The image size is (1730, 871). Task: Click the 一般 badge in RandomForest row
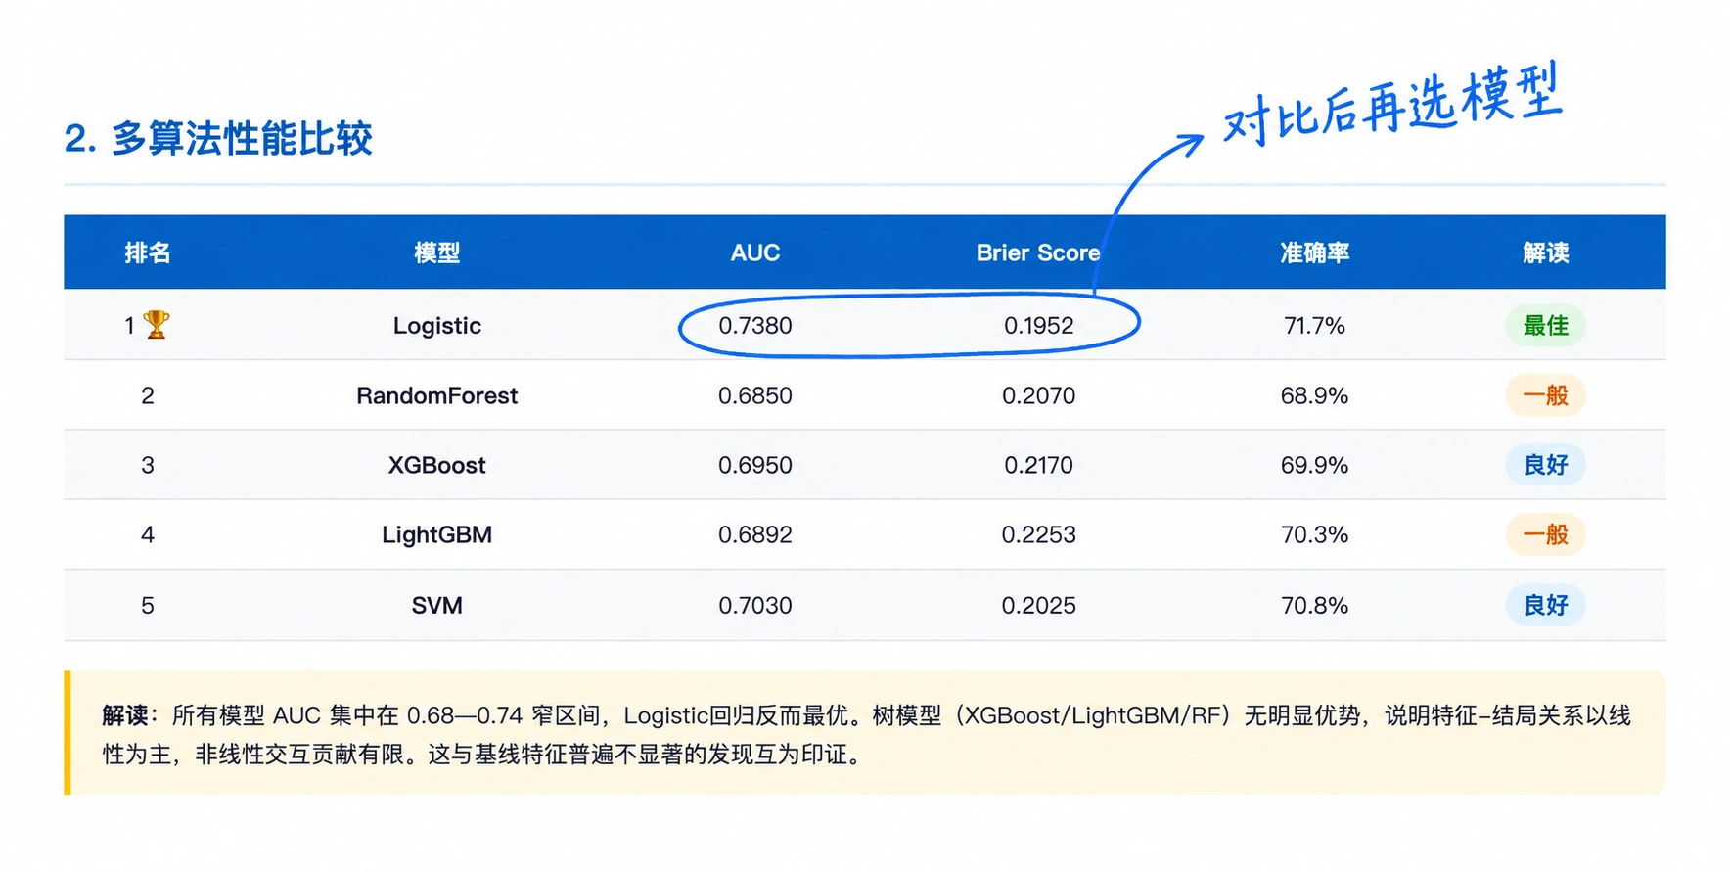coord(1546,395)
